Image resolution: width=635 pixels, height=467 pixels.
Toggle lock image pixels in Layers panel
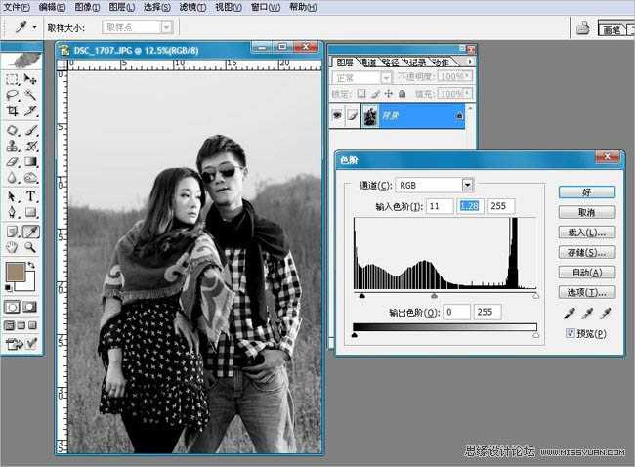click(375, 94)
